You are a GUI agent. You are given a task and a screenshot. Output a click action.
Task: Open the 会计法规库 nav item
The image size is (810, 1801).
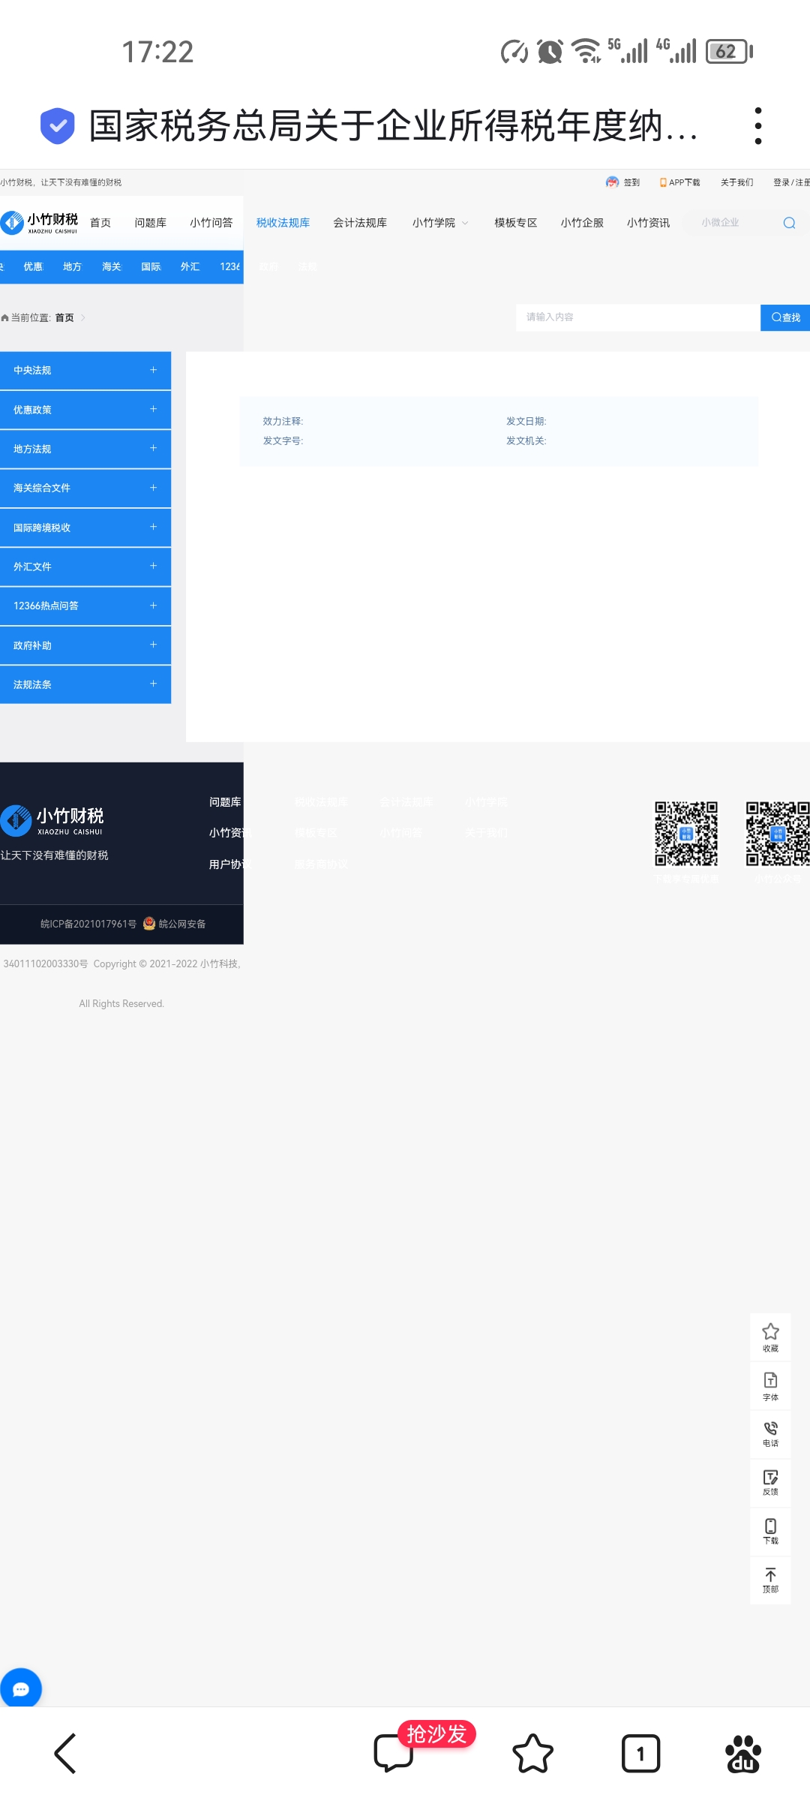tap(360, 223)
